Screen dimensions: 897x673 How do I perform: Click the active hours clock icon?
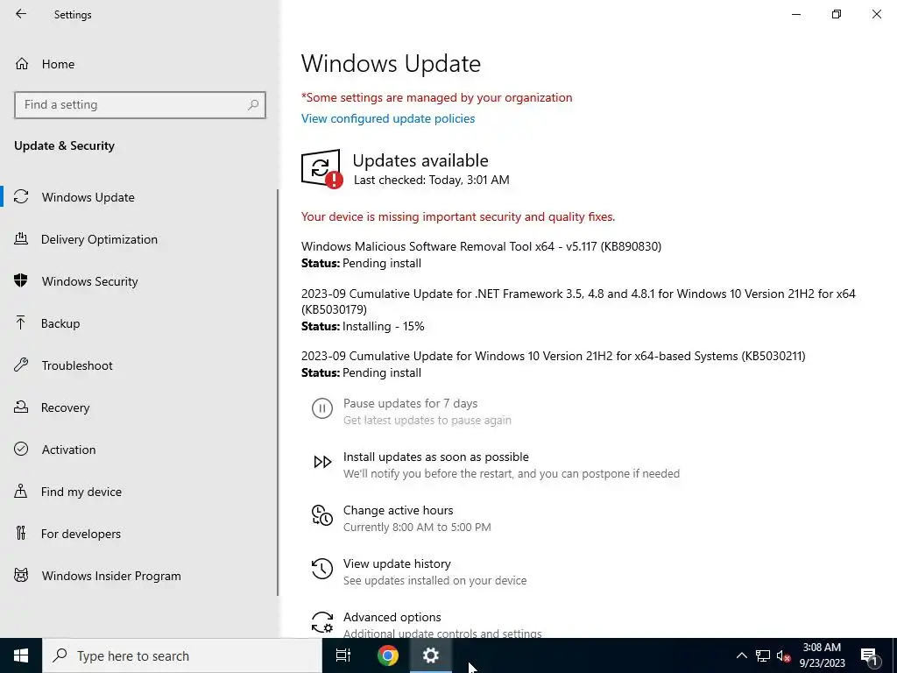click(x=322, y=515)
